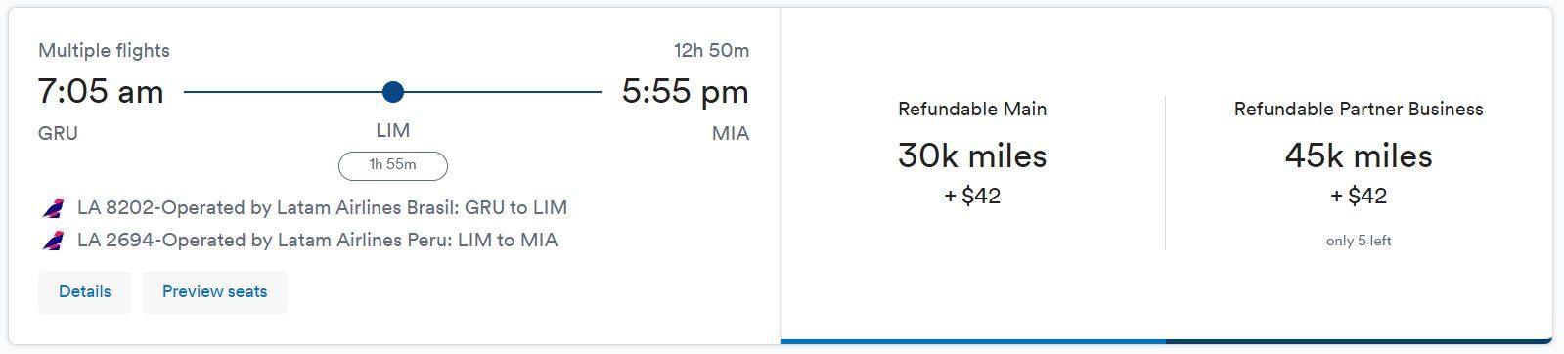Click the LA 2694 LIM to MIA segment text
Image resolution: width=1564 pixels, height=354 pixels.
(x=317, y=241)
